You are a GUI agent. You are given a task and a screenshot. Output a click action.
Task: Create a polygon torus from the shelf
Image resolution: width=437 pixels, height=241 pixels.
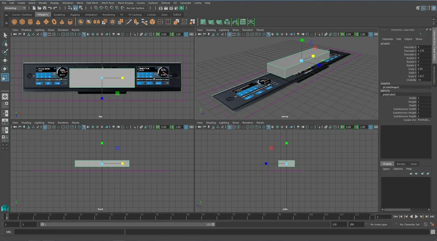tap(54, 22)
